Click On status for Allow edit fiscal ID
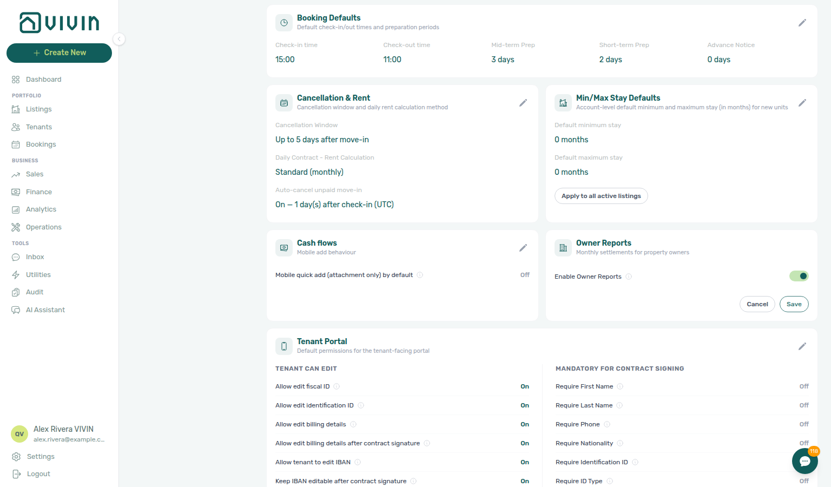 click(x=525, y=386)
